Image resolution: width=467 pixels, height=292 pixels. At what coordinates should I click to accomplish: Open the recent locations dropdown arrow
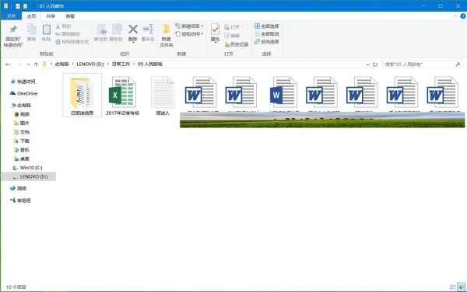(28, 64)
